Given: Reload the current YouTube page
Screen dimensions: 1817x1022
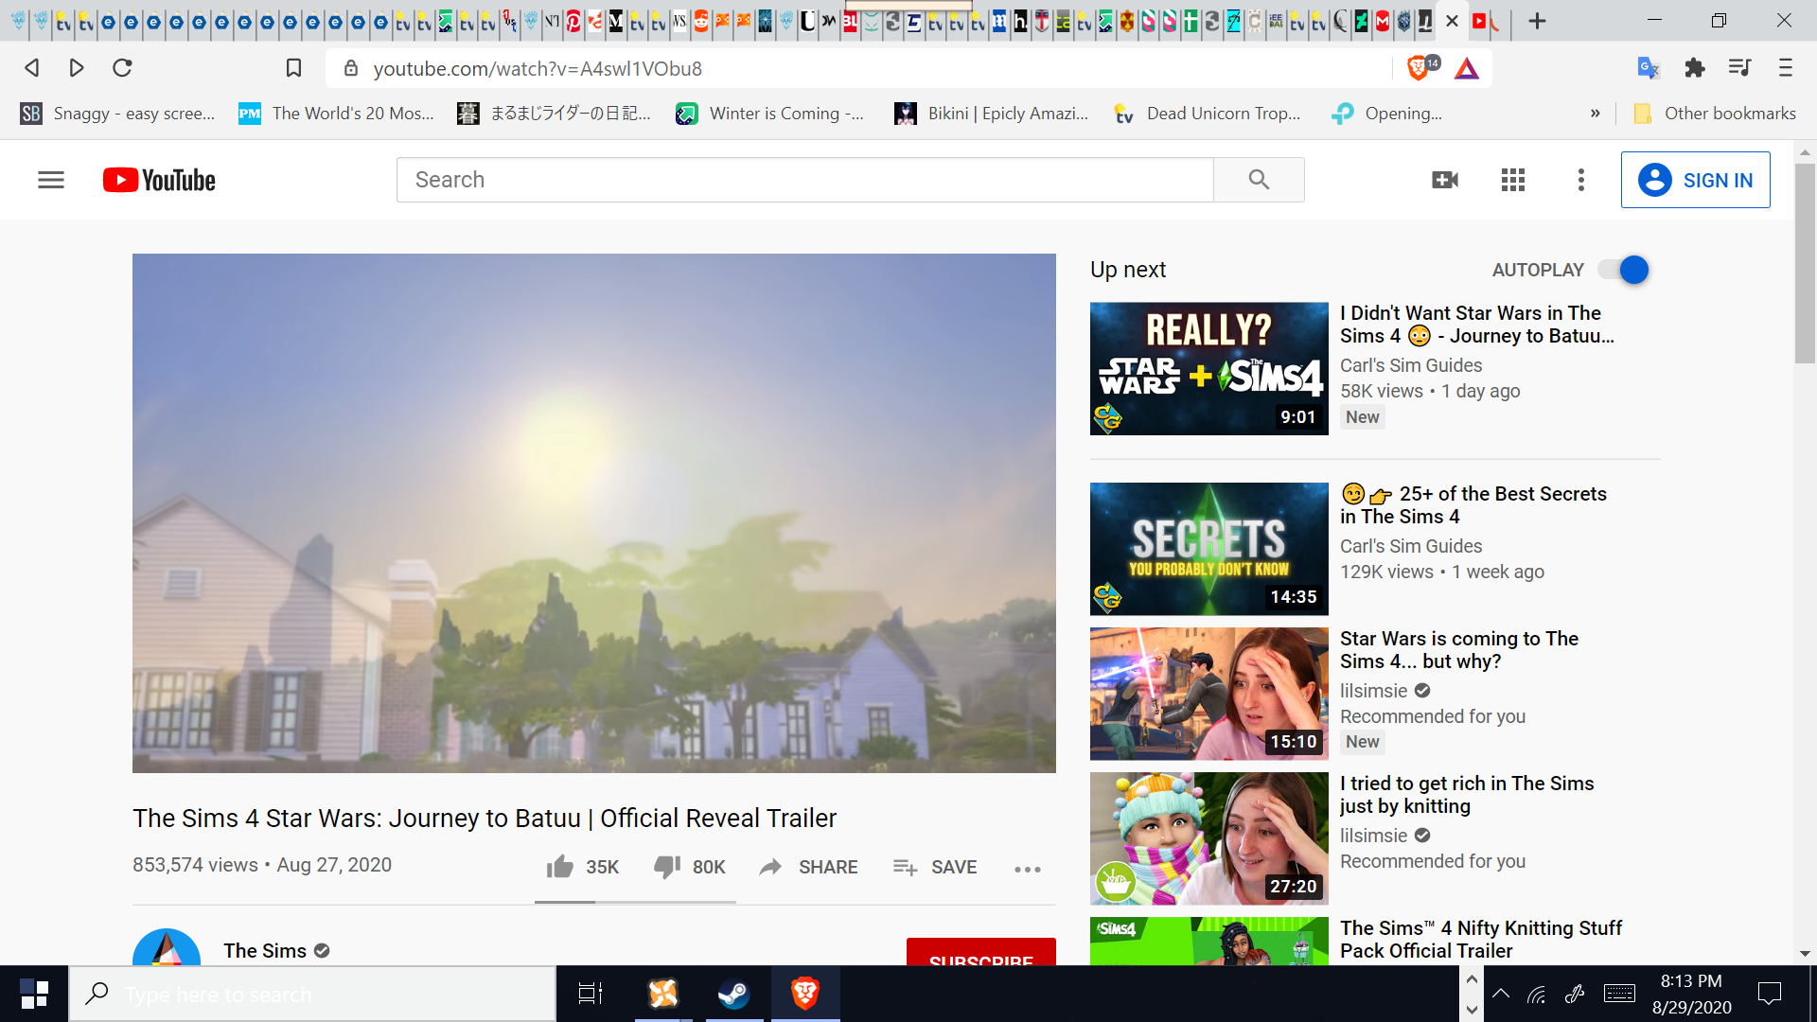Looking at the screenshot, I should (122, 67).
